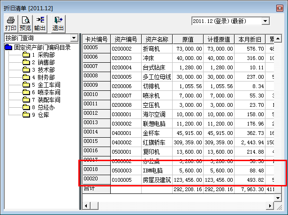
Task: Click asset name cell 折弯机
Action: tap(157, 49)
